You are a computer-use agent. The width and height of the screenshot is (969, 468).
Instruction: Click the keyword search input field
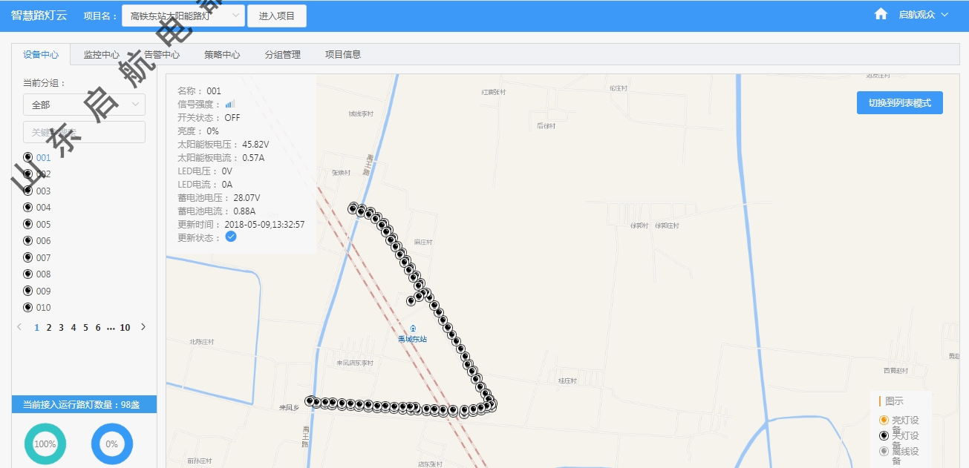coord(84,132)
